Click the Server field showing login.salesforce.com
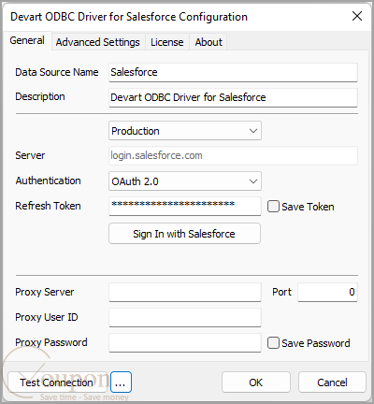This screenshot has height=404, width=374. point(233,155)
